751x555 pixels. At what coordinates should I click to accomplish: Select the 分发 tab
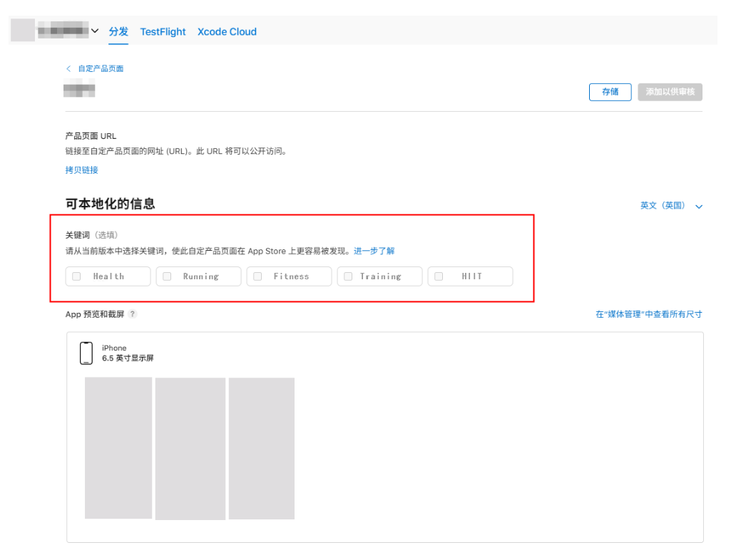(x=118, y=32)
